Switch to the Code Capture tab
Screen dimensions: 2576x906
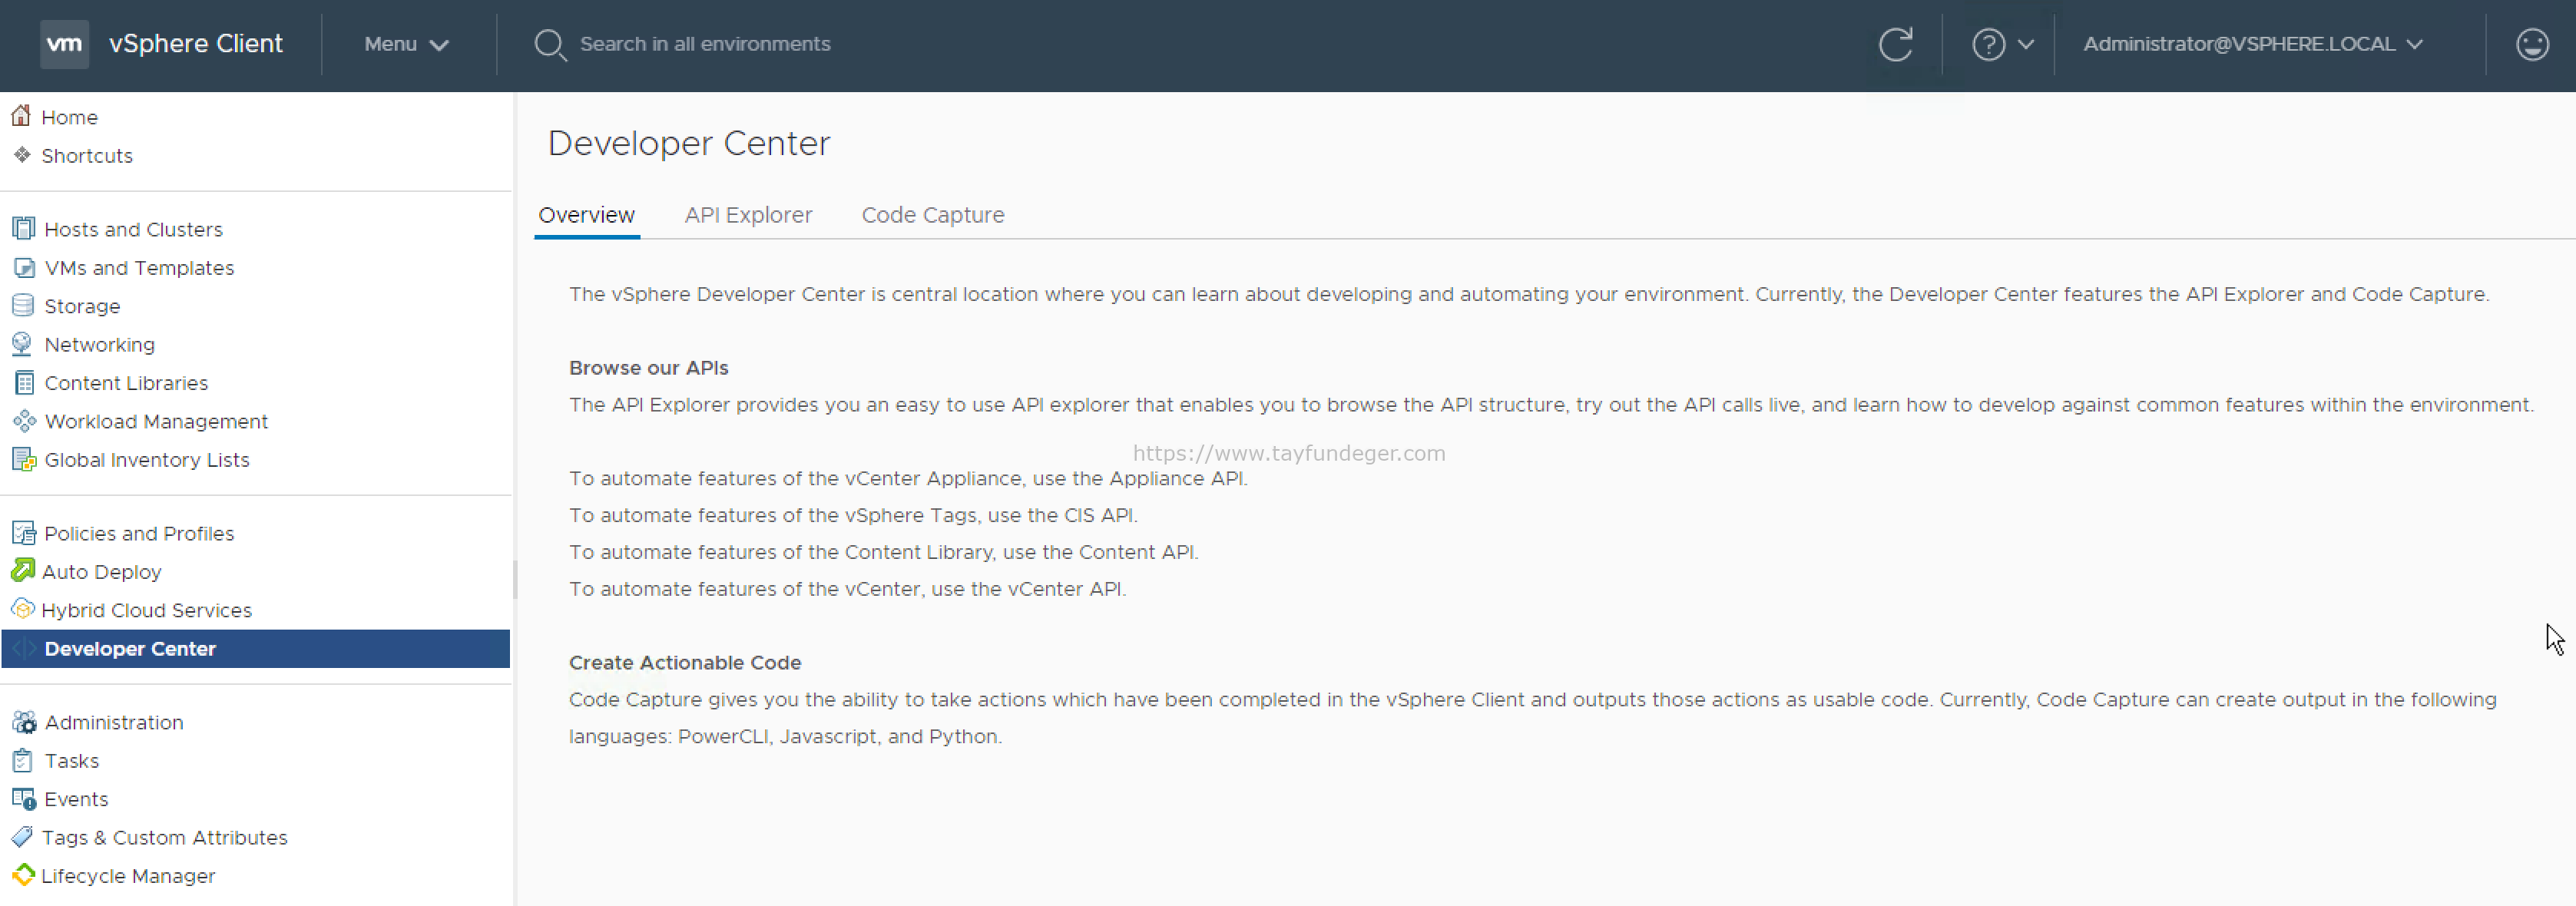coord(933,215)
